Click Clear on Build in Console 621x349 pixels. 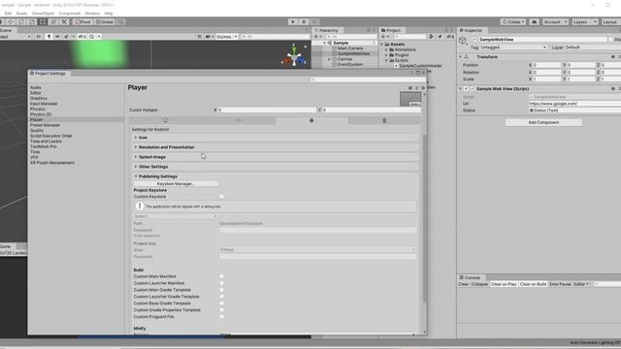[533, 284]
